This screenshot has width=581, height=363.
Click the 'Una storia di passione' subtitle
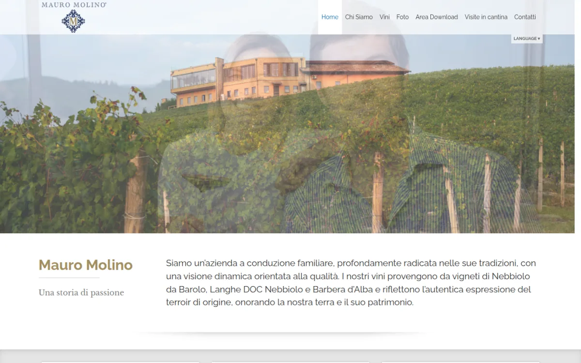(x=81, y=292)
